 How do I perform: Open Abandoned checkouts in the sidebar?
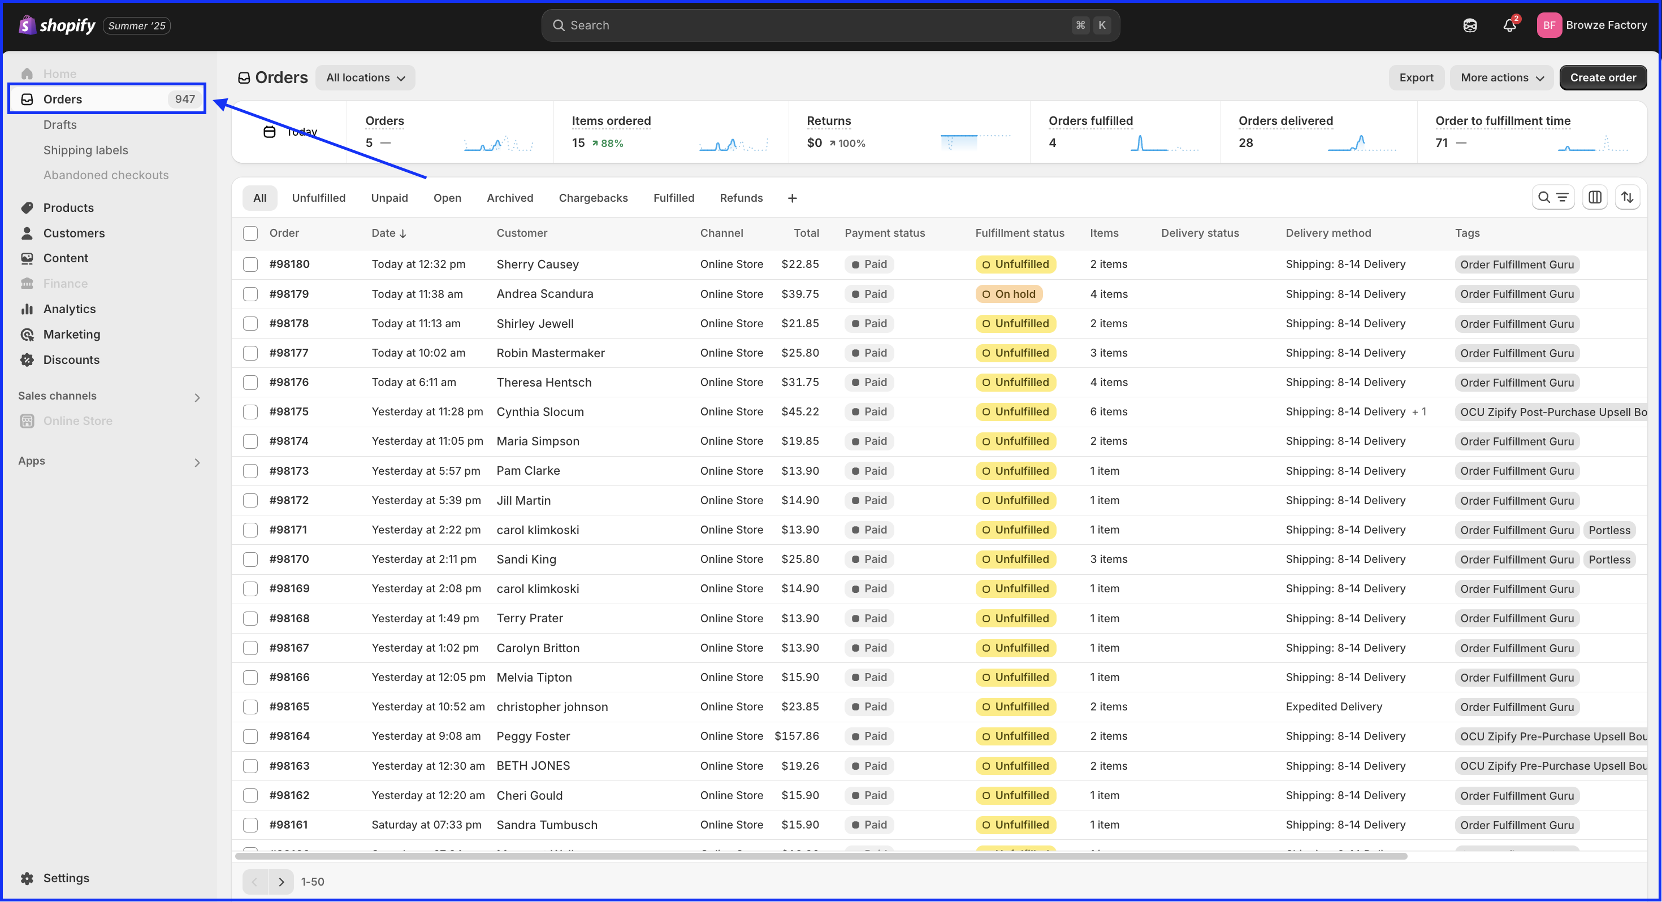tap(106, 175)
